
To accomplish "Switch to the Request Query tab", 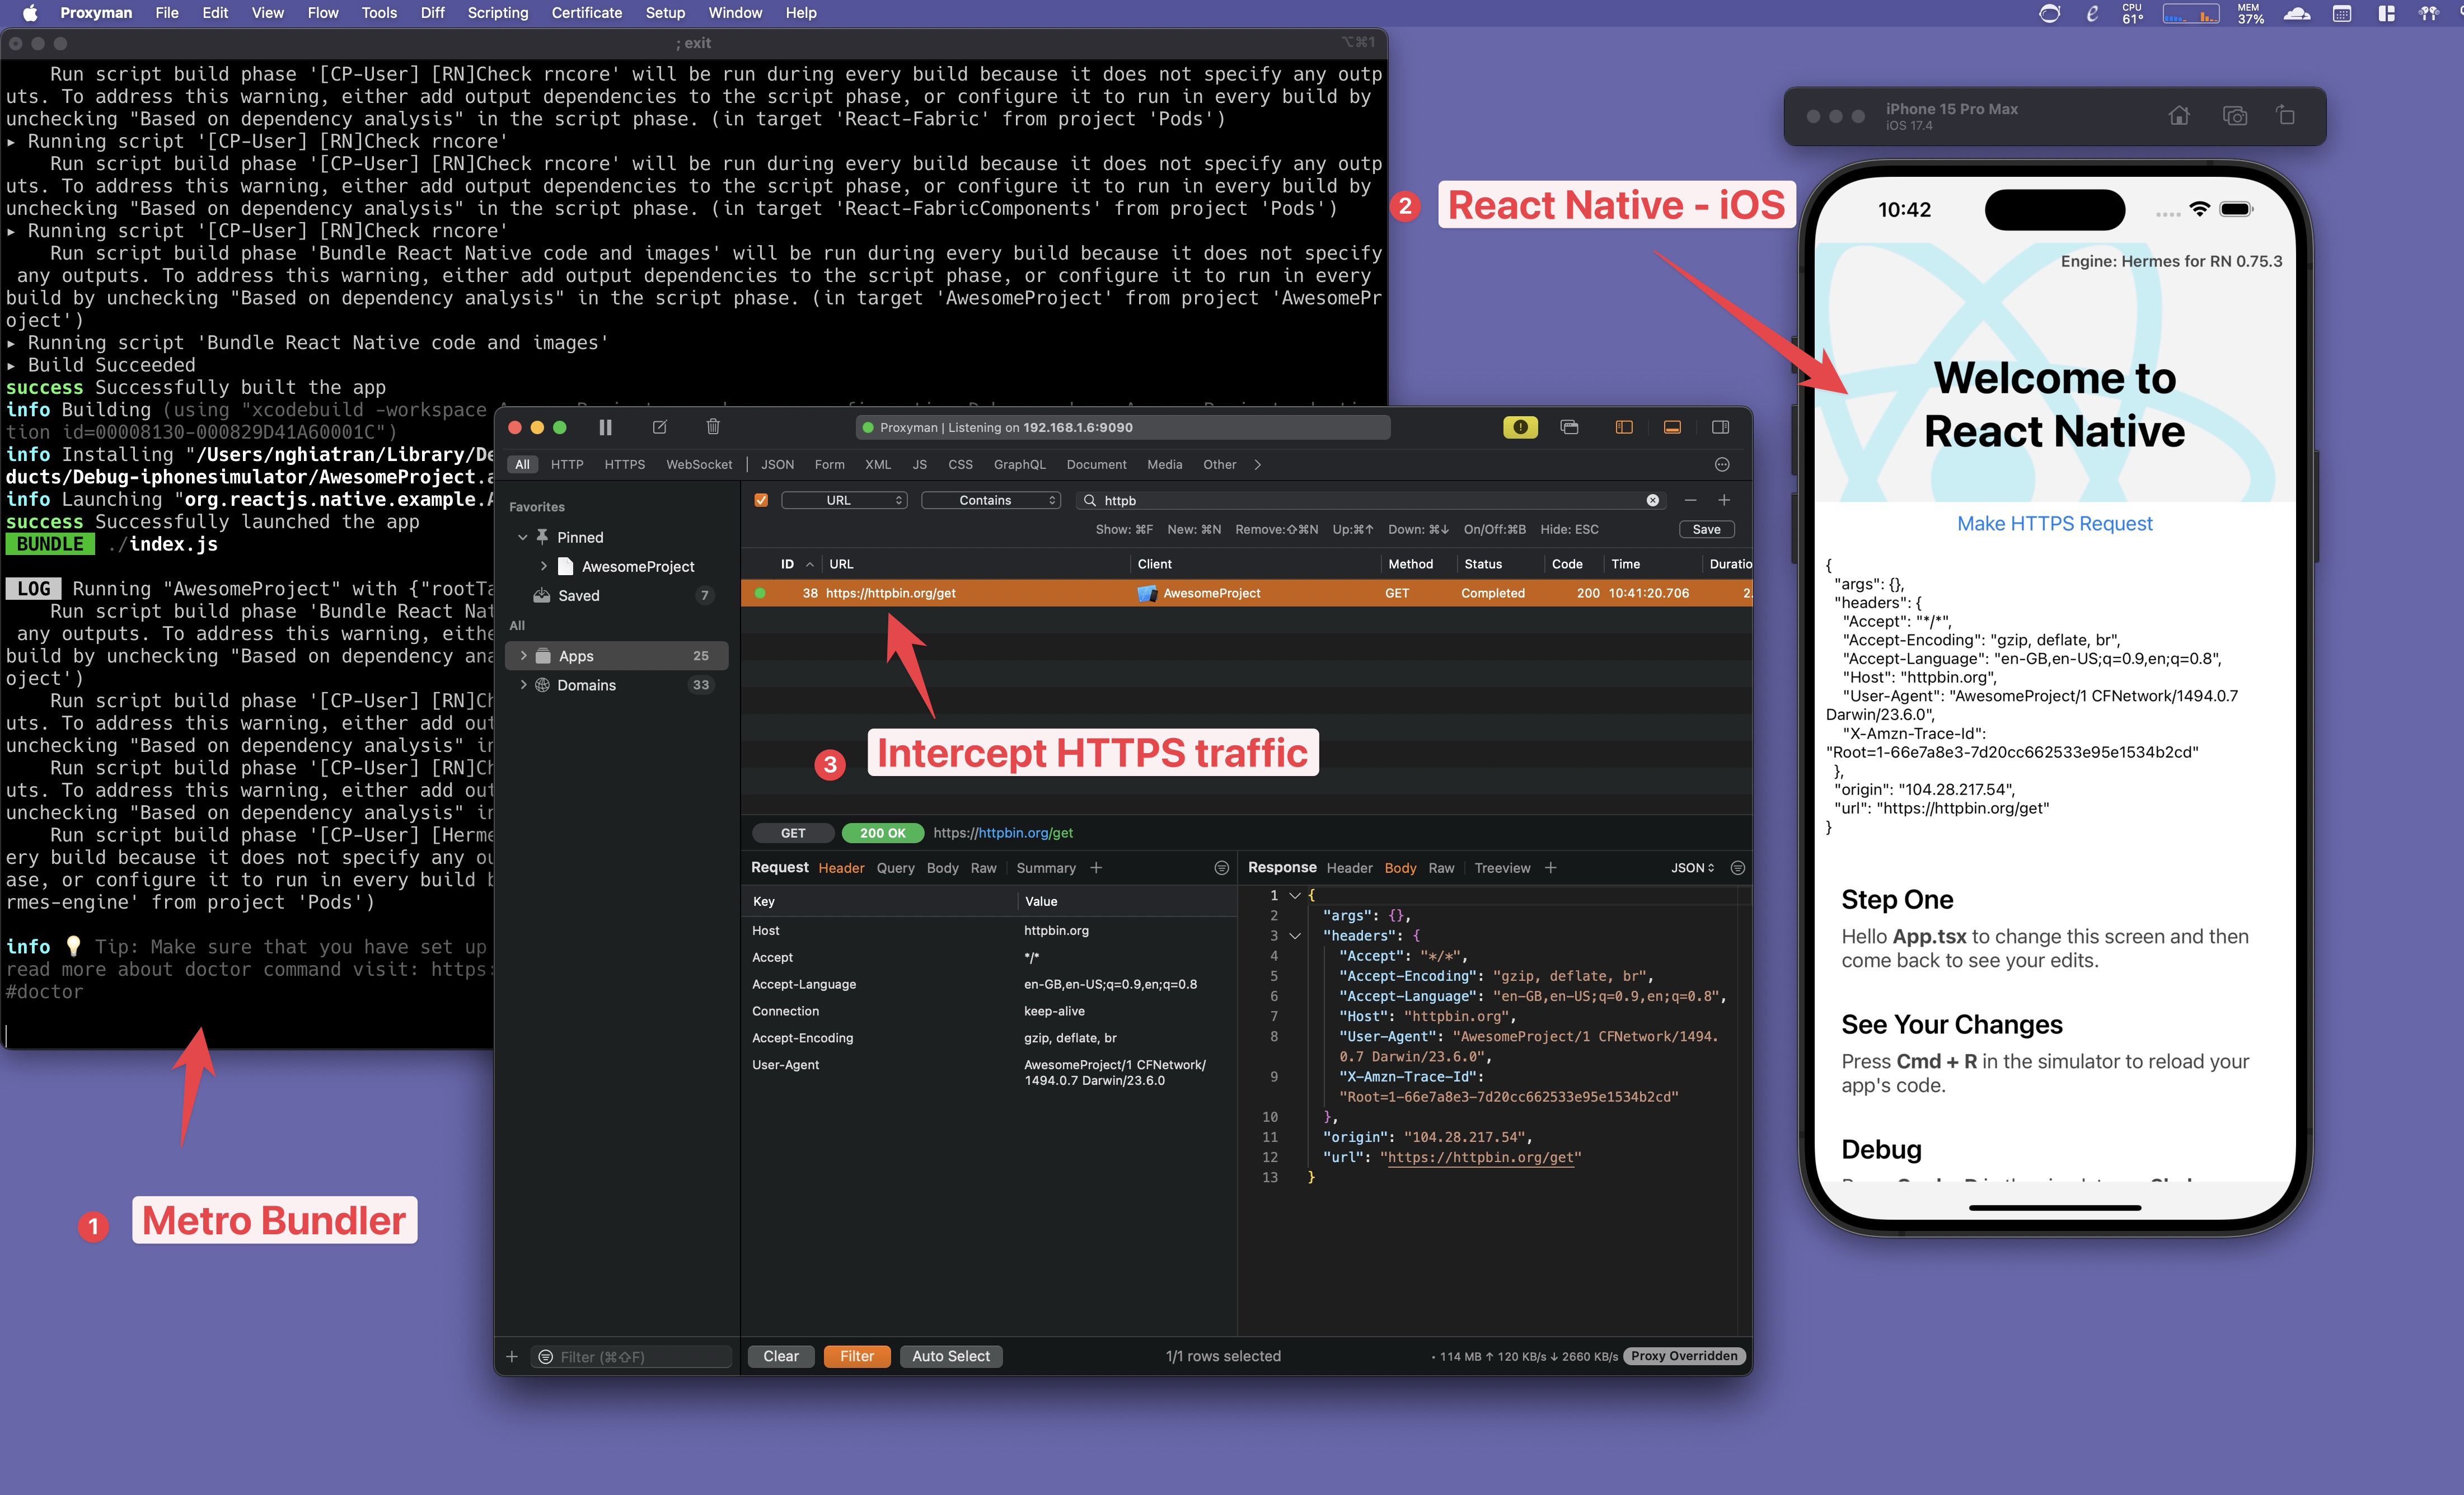I will coord(895,867).
